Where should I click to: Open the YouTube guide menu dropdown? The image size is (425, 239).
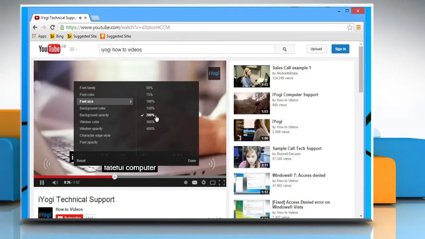coord(73,49)
